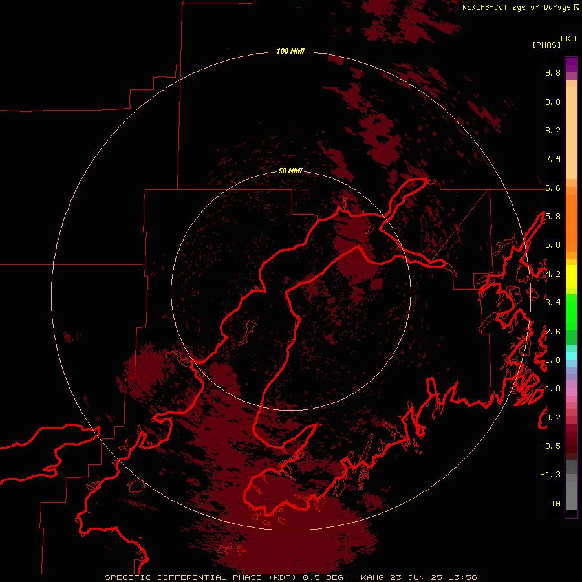Select the 5.0 legend value
582x582 pixels.
[x=553, y=245]
